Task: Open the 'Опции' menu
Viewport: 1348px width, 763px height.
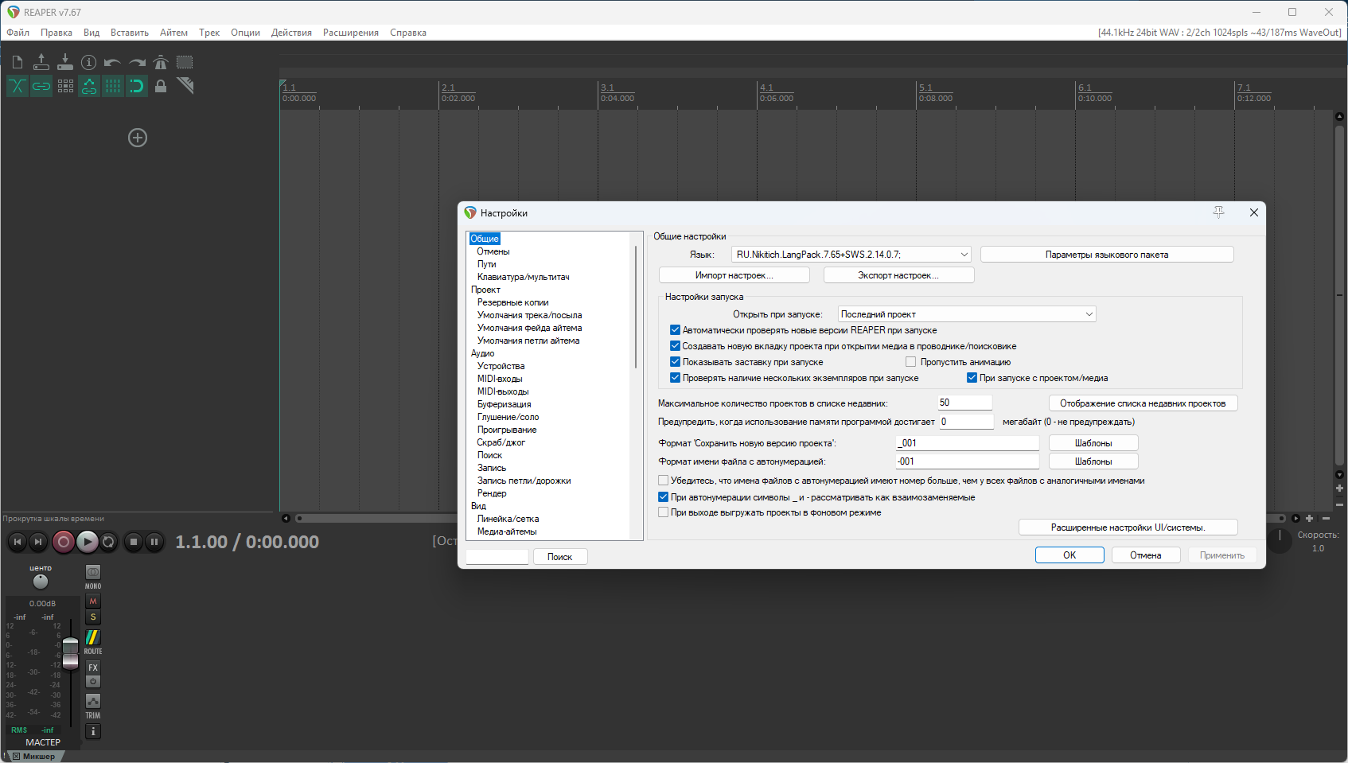Action: click(245, 33)
